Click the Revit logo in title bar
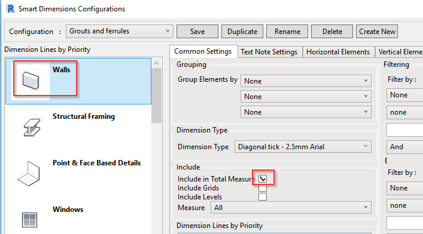423x234 pixels. pyautogui.click(x=11, y=8)
